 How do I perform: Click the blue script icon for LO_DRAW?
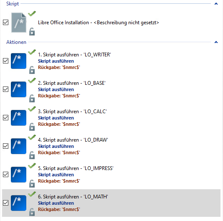click(x=19, y=146)
